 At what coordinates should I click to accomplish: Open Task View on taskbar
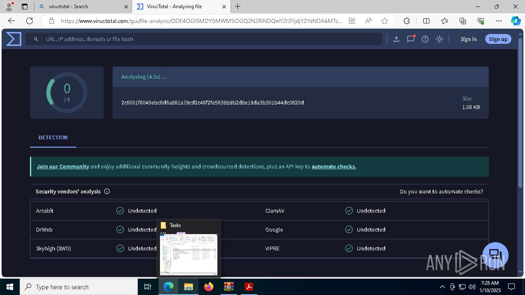148,287
